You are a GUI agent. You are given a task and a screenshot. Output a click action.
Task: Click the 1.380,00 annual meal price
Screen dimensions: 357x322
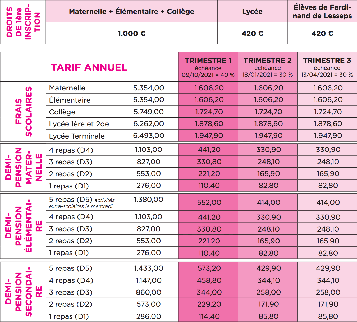click(149, 200)
